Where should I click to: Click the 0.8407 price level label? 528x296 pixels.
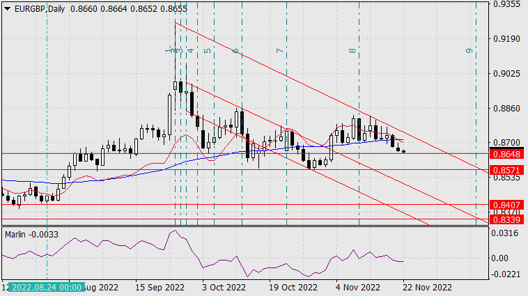pyautogui.click(x=507, y=205)
